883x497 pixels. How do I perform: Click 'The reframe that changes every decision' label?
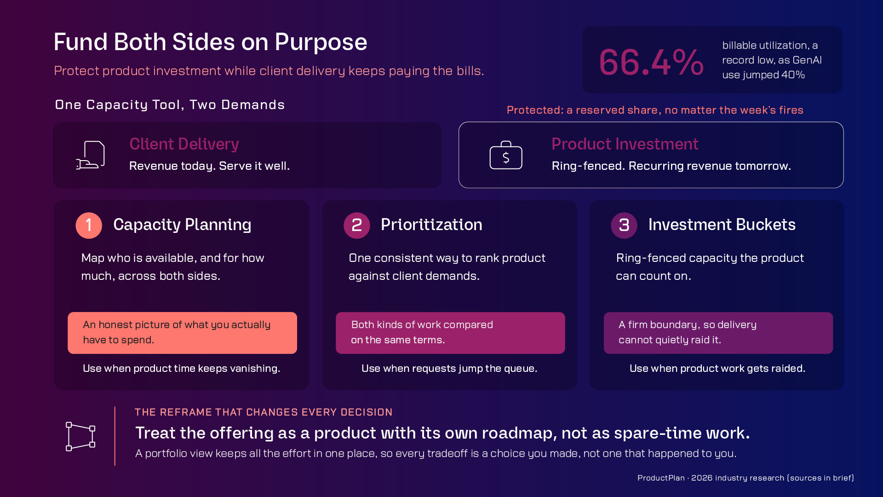264,412
